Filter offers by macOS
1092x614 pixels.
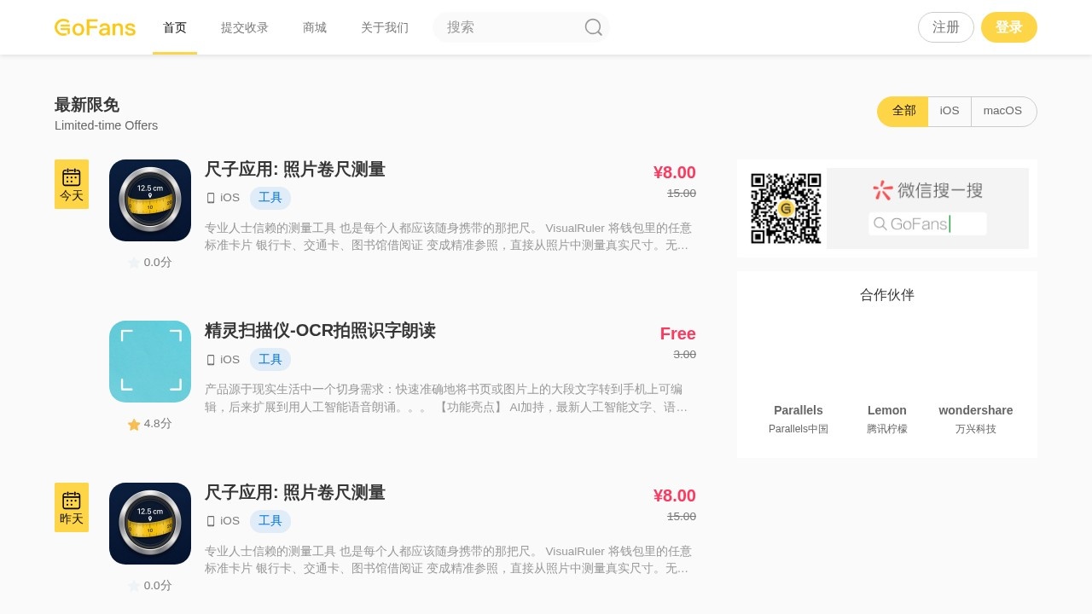(1003, 111)
